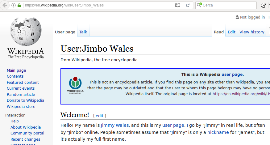Open Featured content link
Image resolution: width=270 pixels, height=145 pixels.
(23, 82)
